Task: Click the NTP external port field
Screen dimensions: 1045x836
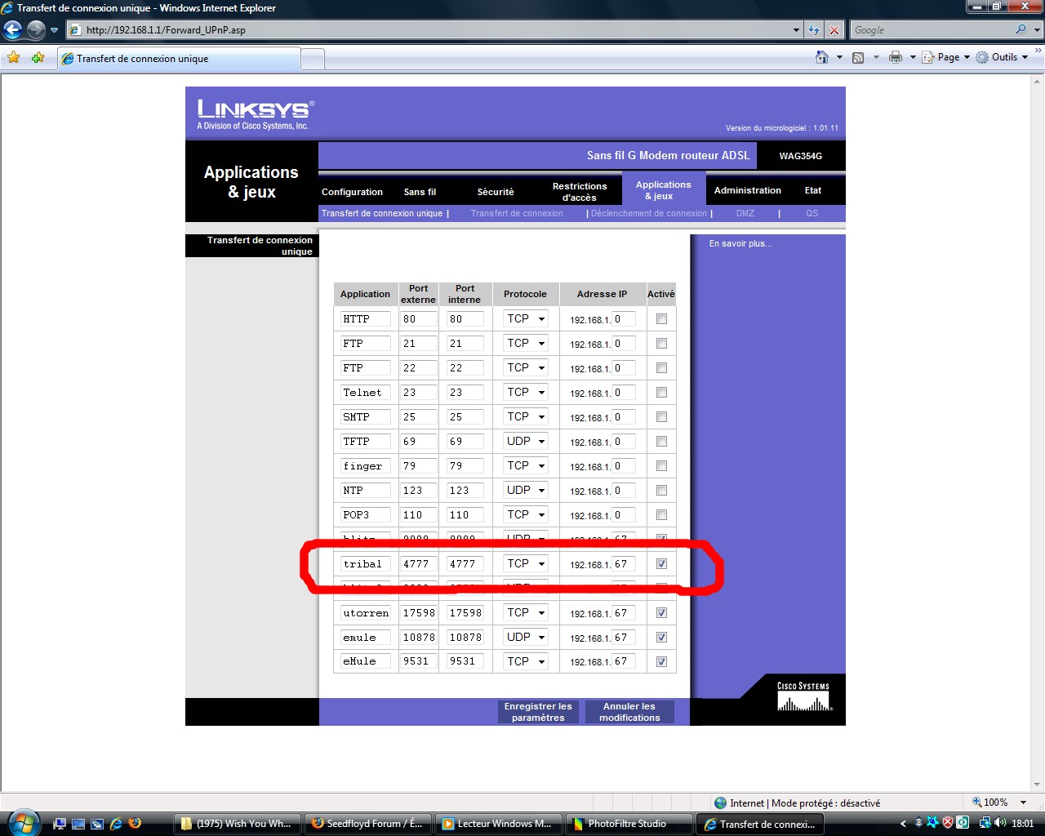Action: [x=418, y=491]
